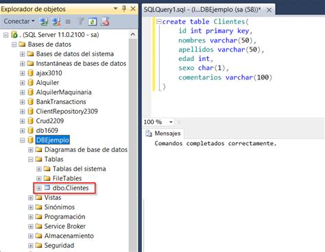
Task: Expand the BankTransactions database
Action: tap(23, 102)
